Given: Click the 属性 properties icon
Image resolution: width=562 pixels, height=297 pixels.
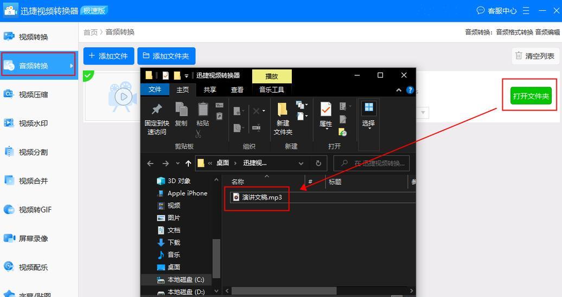Looking at the screenshot, I should coord(326,109).
